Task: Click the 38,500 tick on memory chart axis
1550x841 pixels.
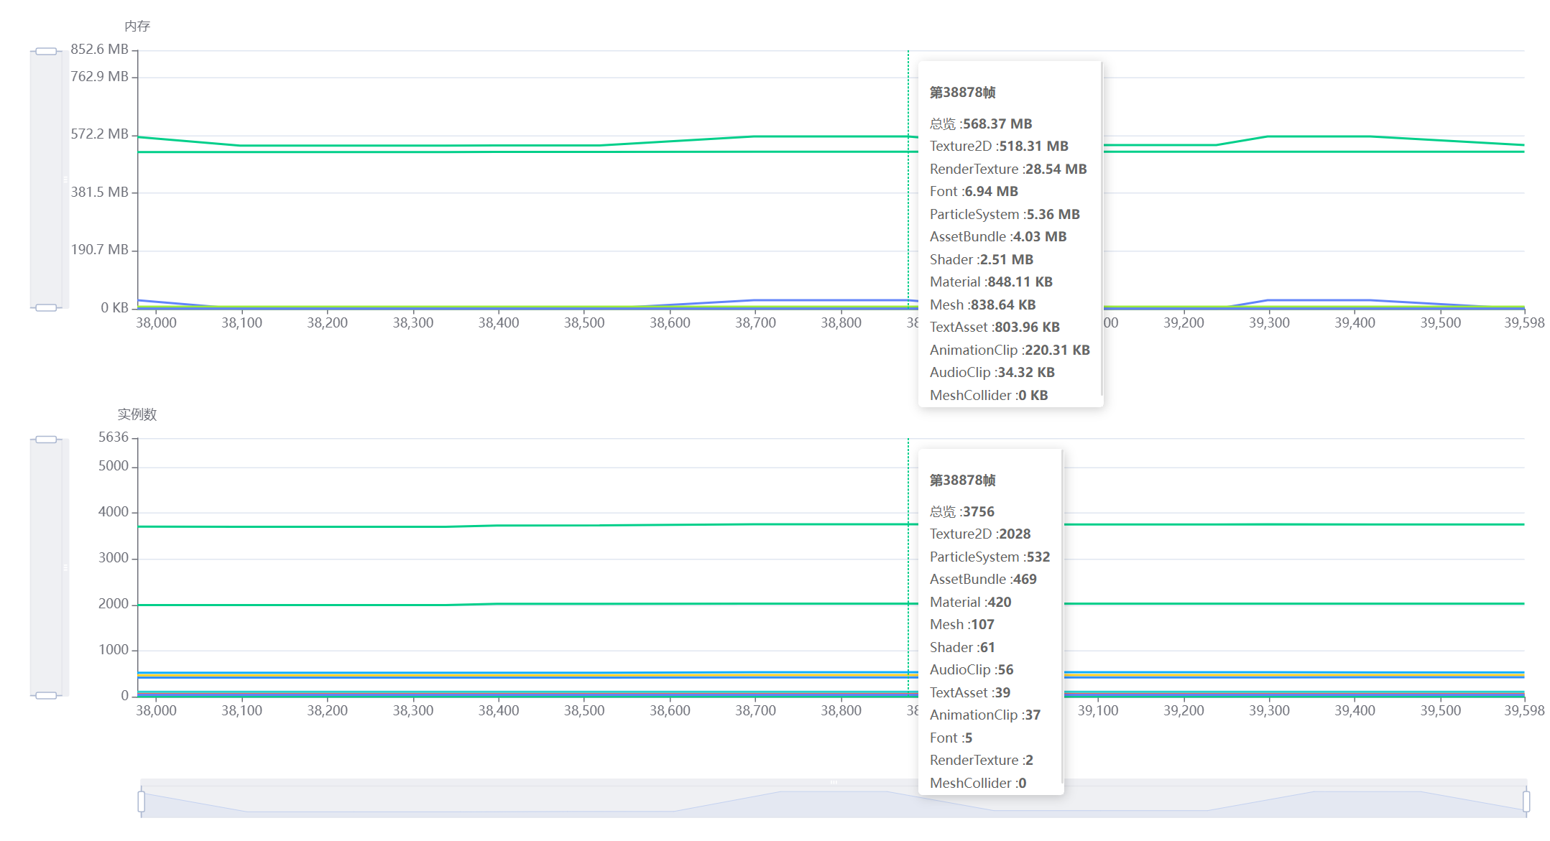Action: (x=584, y=323)
